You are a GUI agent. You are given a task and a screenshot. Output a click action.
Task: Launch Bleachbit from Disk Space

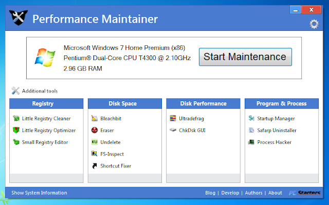111,119
